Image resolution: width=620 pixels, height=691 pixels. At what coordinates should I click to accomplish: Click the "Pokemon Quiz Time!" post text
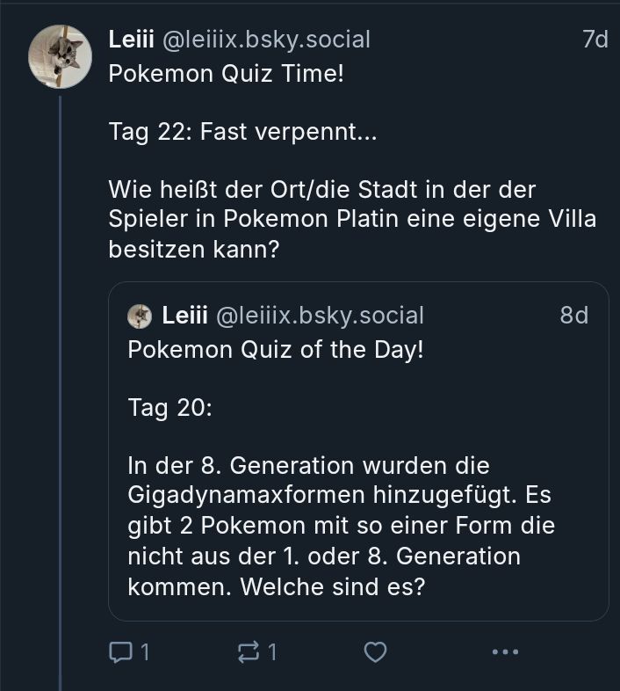(226, 74)
